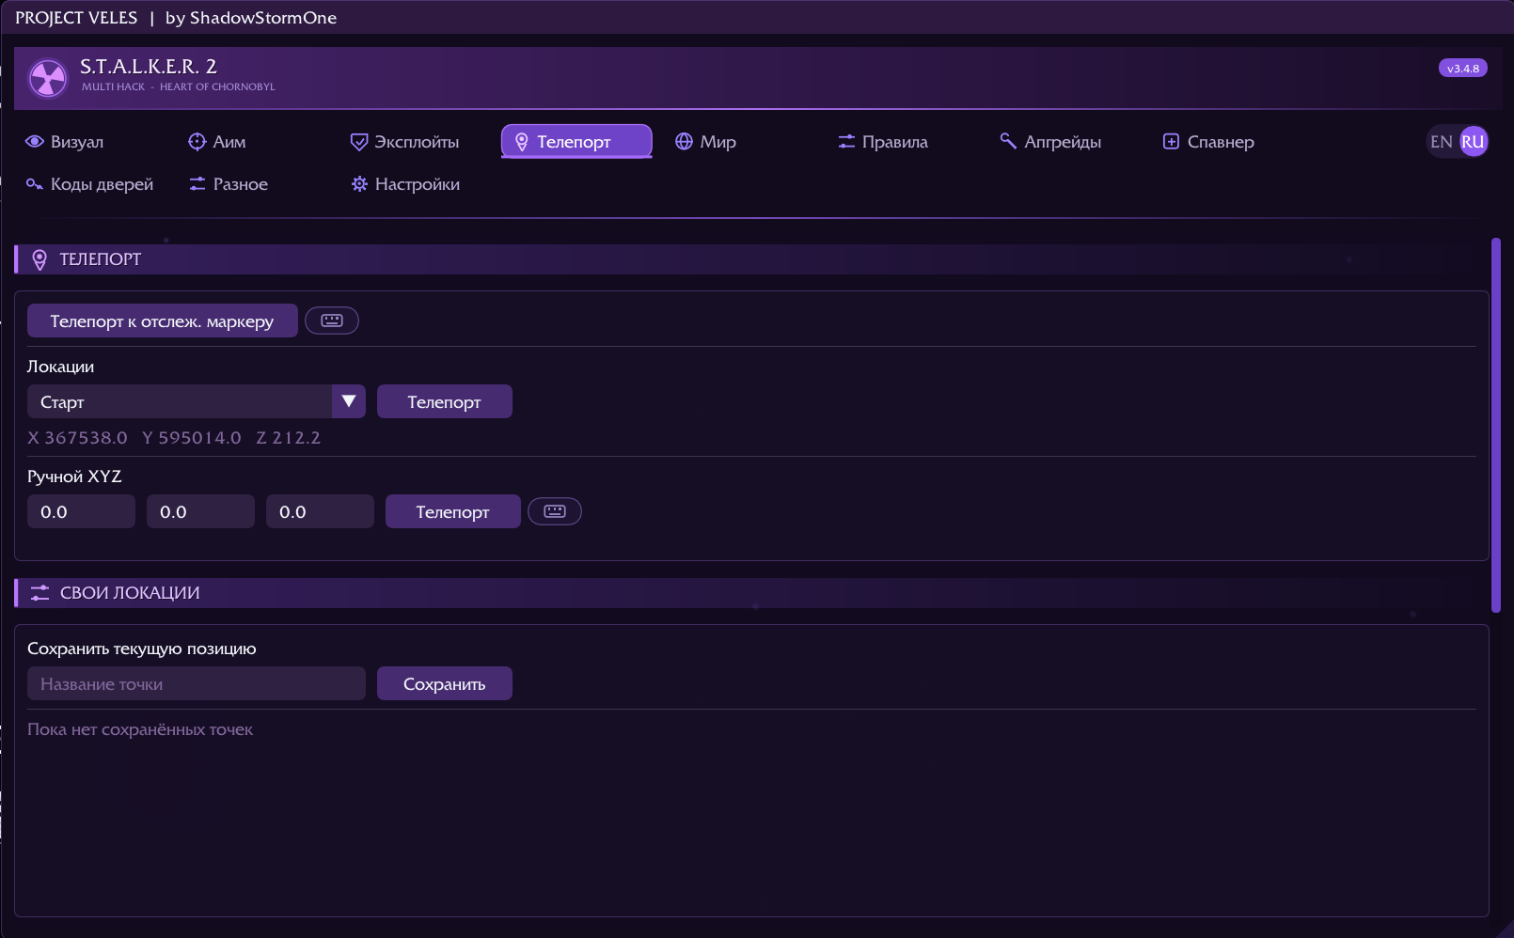Click the pin icon in ТЕЛЕПОРТ section header
The width and height of the screenshot is (1514, 938).
click(x=39, y=259)
